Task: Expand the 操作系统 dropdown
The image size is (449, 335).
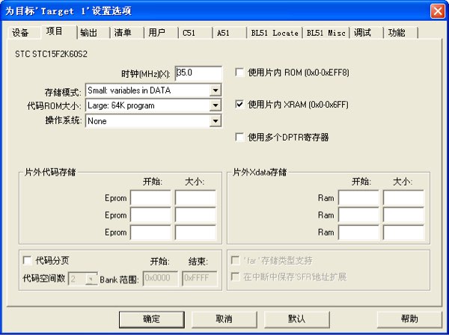Action: [215, 121]
